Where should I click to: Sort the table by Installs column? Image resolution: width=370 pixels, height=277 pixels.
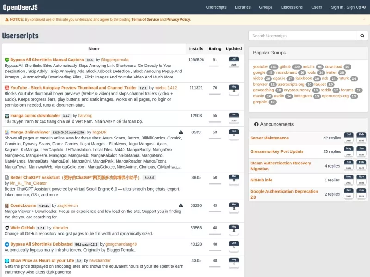[x=196, y=49]
